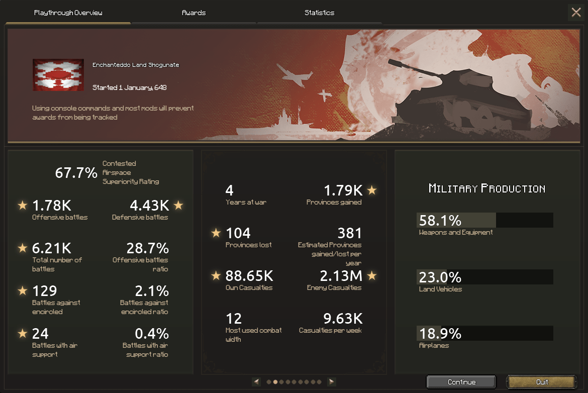Click the star beside Own Casualties
Image resolution: width=588 pixels, height=393 pixels.
[216, 275]
